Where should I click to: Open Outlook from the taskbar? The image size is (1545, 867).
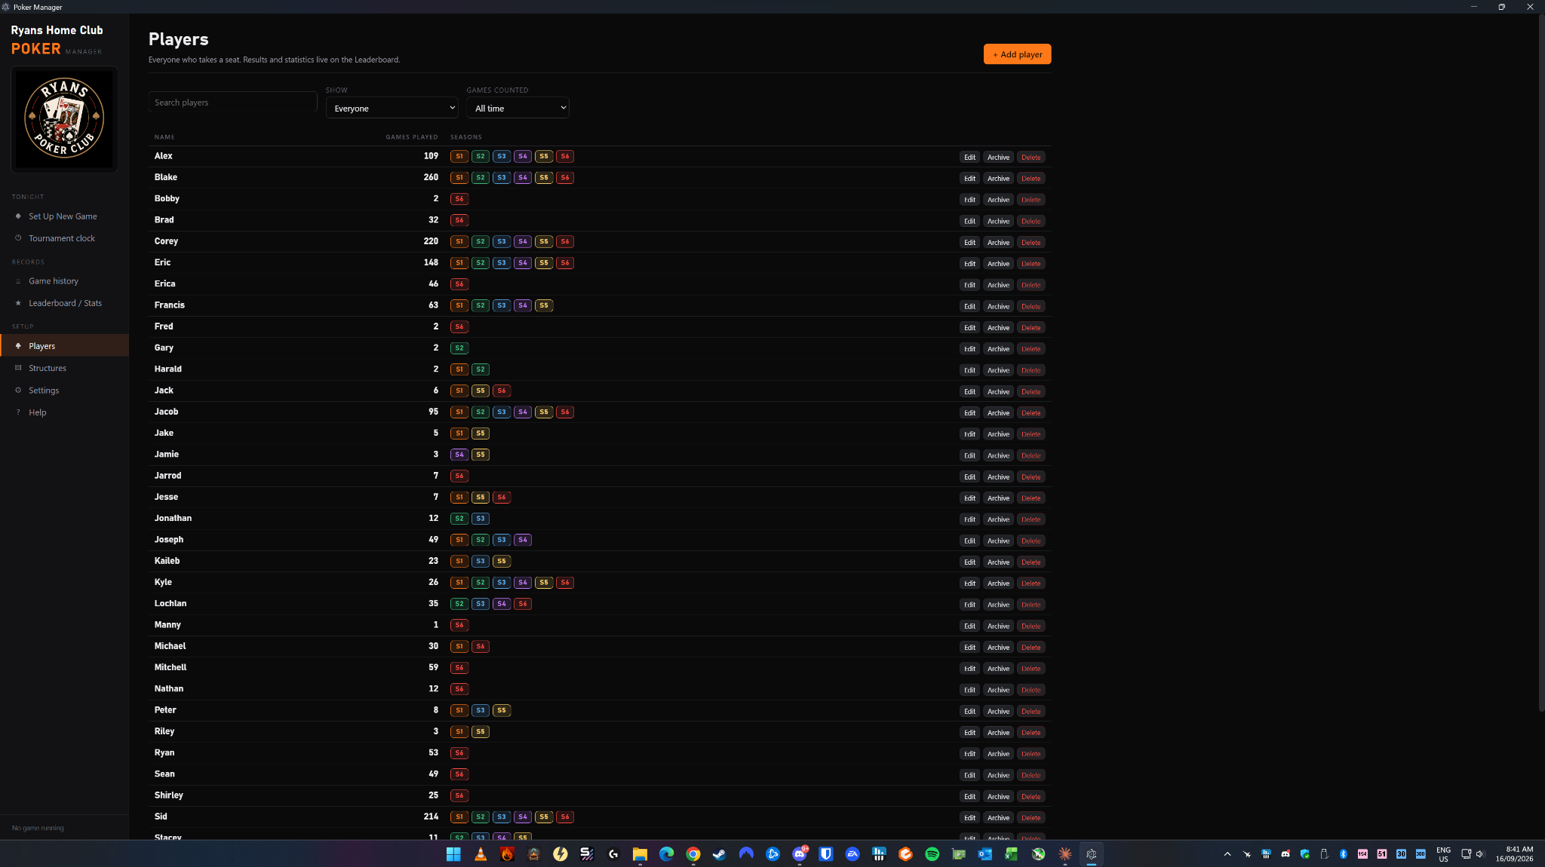coord(985,854)
